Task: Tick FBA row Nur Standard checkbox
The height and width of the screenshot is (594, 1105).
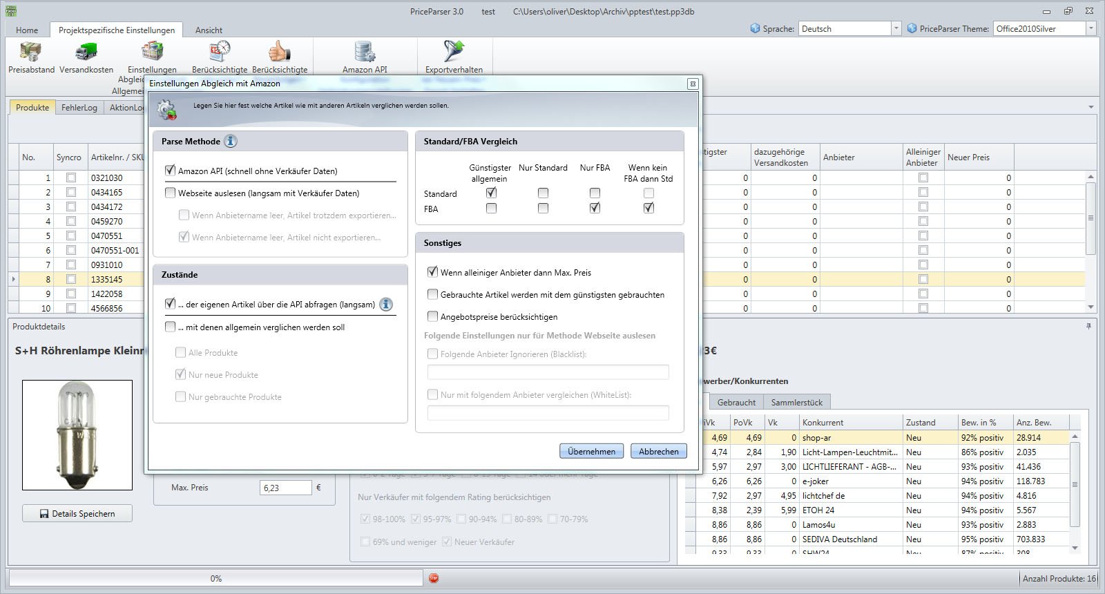Action: [543, 208]
